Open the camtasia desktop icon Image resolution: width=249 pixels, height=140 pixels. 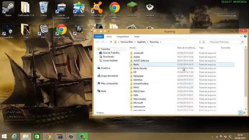pyautogui.click(x=150, y=9)
